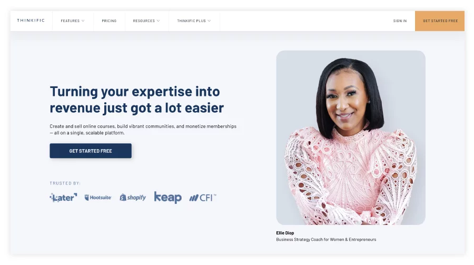The height and width of the screenshot is (265, 474).
Task: Click the Thinkific logo in header
Action: coord(31,21)
